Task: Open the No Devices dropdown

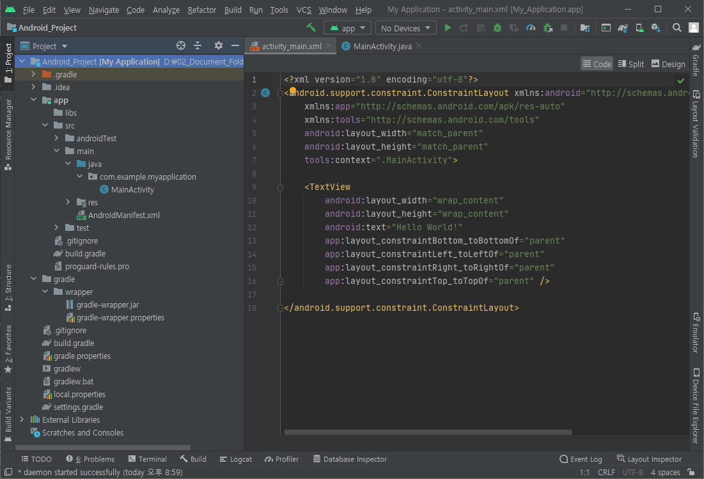Action: coord(406,28)
